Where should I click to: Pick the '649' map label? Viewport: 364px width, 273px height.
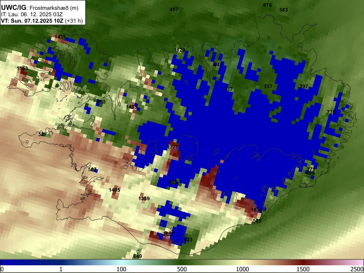[137, 256]
